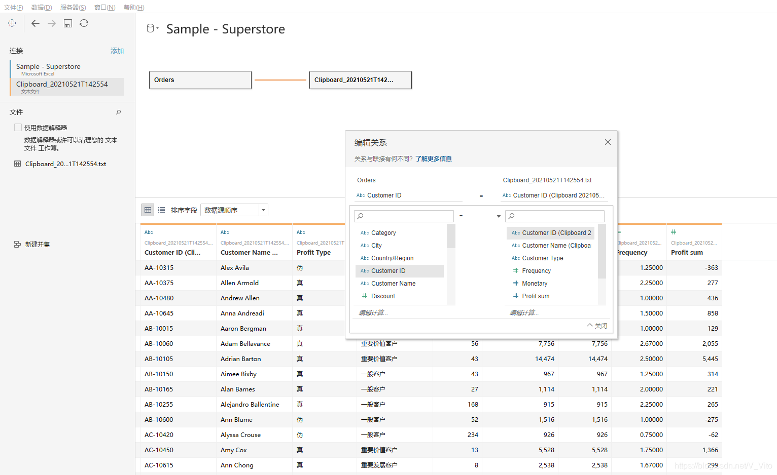
Task: Choose Customer ID in left field list
Action: click(x=400, y=271)
